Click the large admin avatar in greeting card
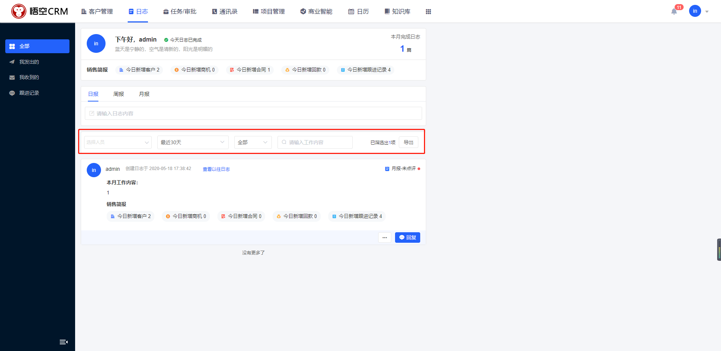 click(96, 43)
